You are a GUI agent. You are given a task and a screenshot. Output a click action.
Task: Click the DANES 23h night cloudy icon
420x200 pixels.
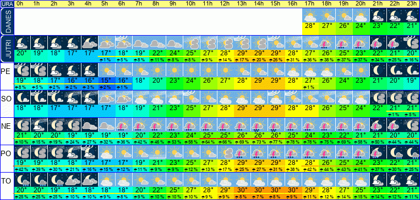click(x=412, y=15)
